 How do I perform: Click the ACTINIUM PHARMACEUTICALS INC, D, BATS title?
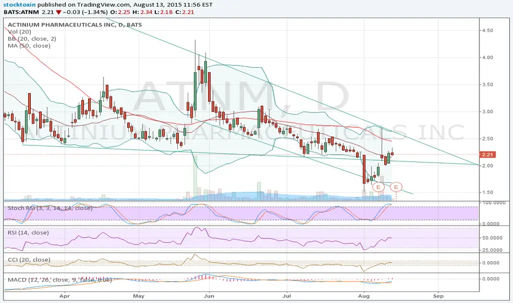click(x=75, y=25)
